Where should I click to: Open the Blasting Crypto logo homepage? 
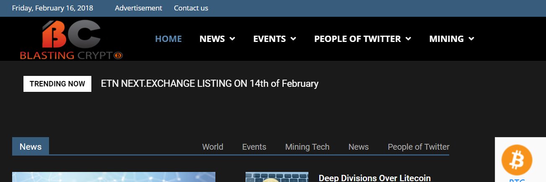[x=71, y=40]
